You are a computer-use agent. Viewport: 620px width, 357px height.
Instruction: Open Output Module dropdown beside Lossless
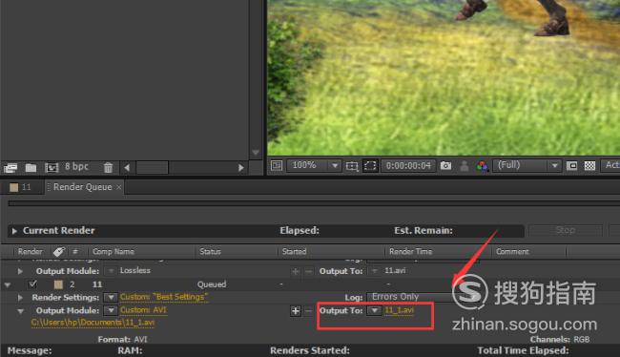[x=111, y=271]
